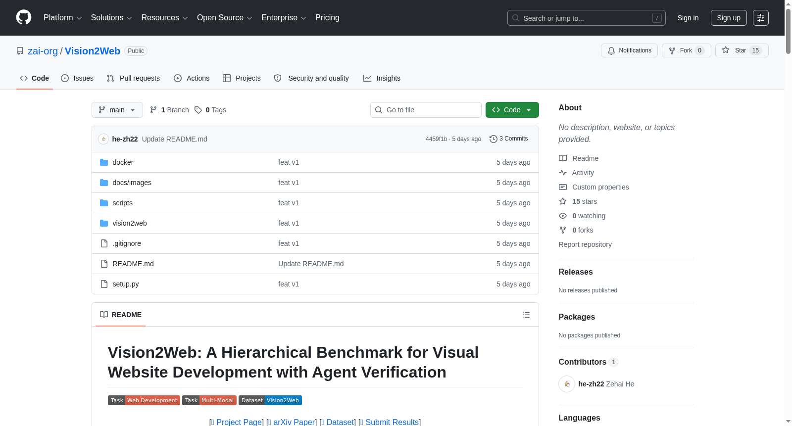Click the search magnifier icon in header
The width and height of the screenshot is (792, 426).
pos(516,18)
